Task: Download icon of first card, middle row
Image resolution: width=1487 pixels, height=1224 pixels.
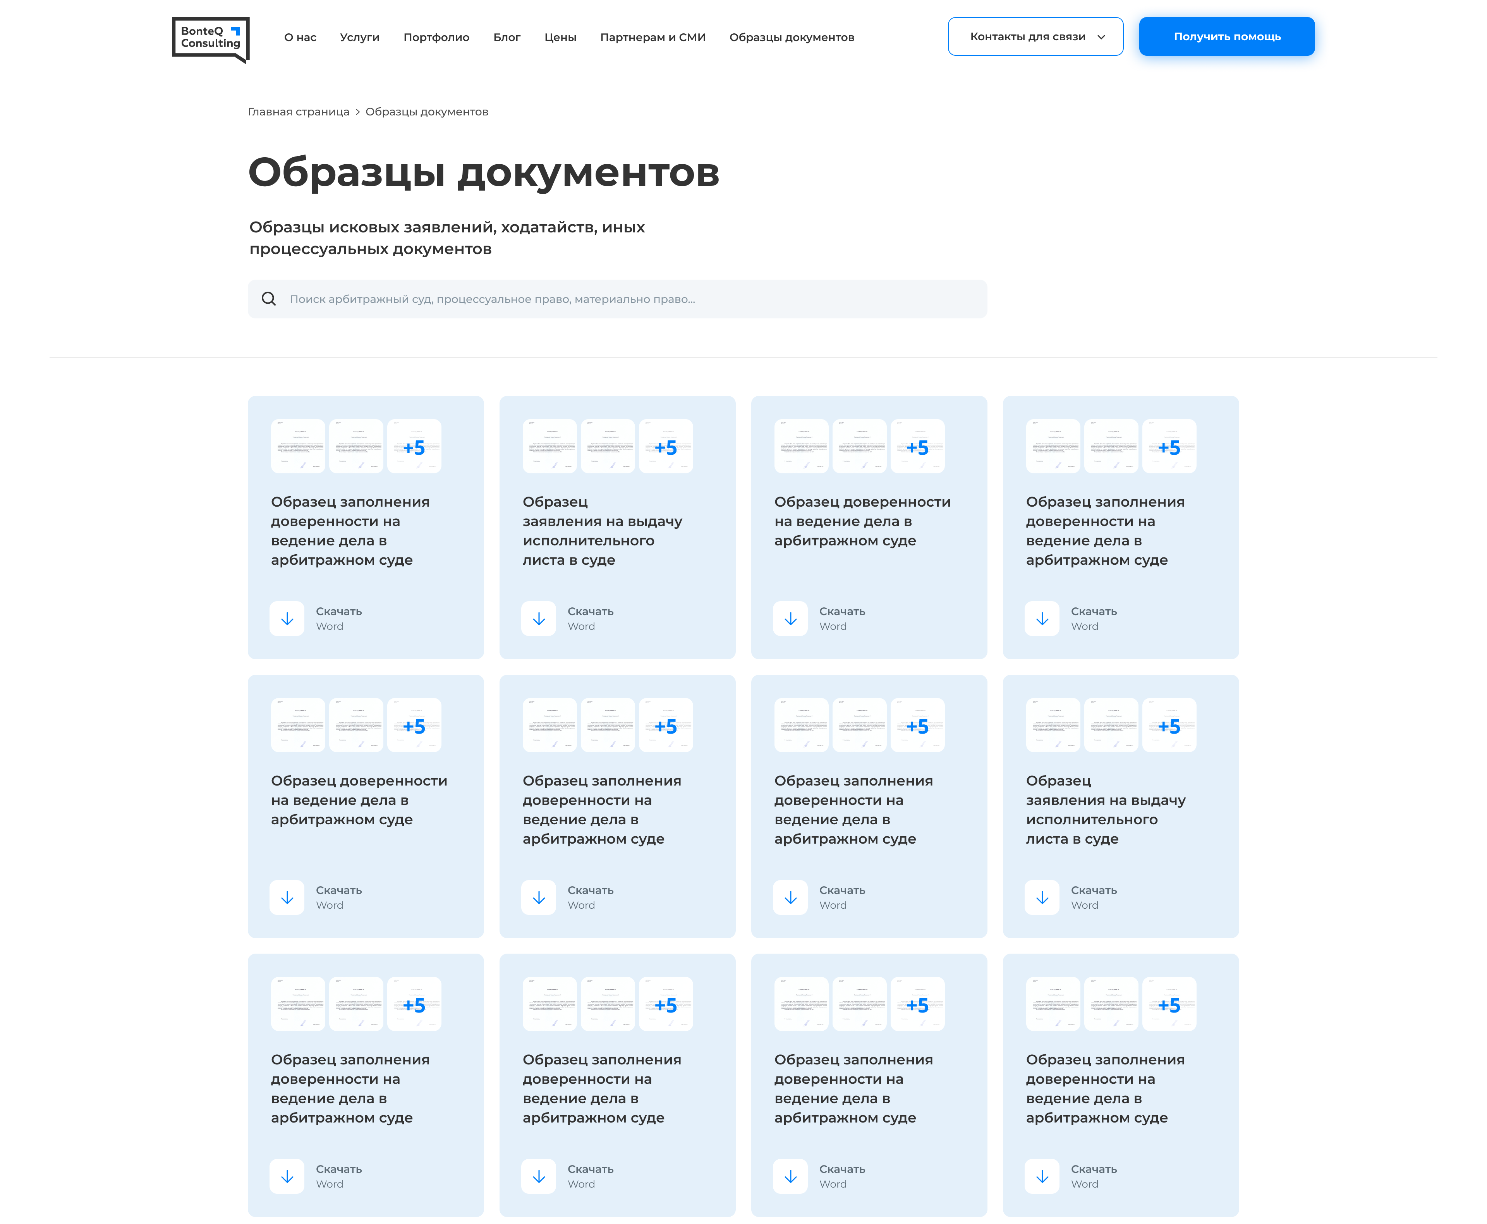Action: click(x=287, y=897)
